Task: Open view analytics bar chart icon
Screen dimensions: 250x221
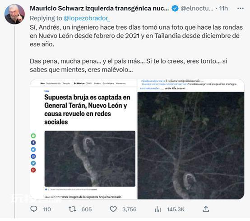Action: 158,209
